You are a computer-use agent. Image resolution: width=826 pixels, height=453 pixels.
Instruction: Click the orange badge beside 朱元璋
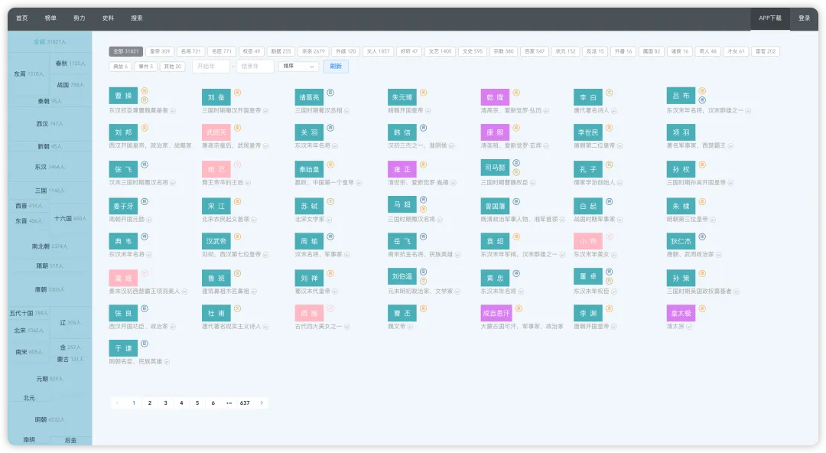point(424,93)
